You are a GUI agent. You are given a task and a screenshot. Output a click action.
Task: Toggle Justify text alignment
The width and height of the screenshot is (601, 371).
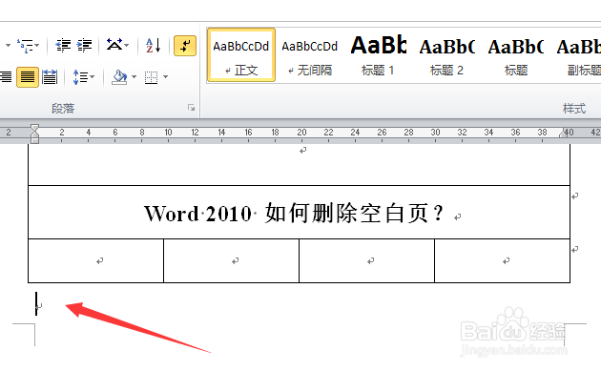(28, 77)
